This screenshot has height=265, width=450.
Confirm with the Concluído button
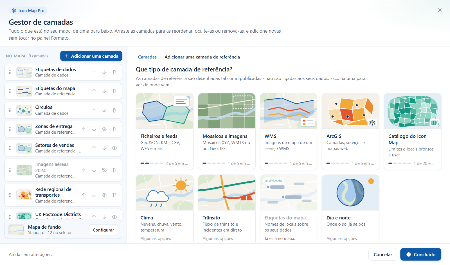(x=421, y=255)
